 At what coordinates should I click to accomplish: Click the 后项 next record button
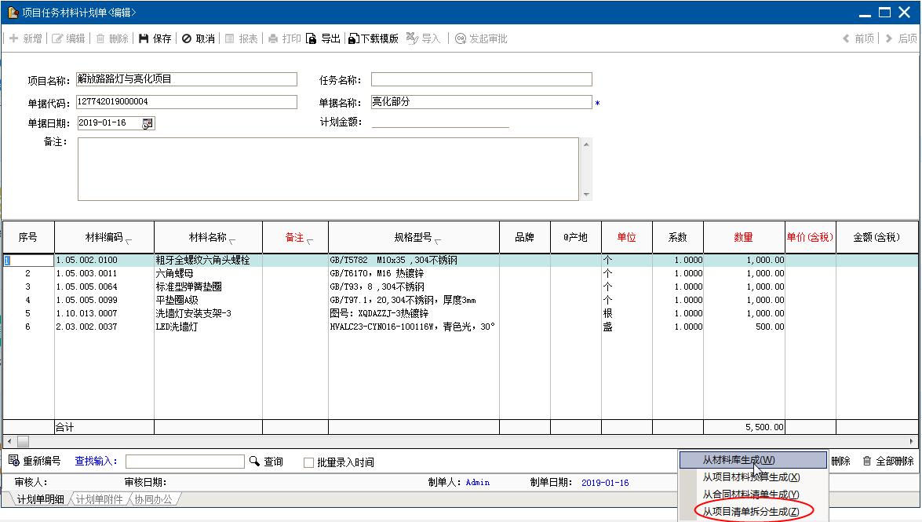[901, 38]
